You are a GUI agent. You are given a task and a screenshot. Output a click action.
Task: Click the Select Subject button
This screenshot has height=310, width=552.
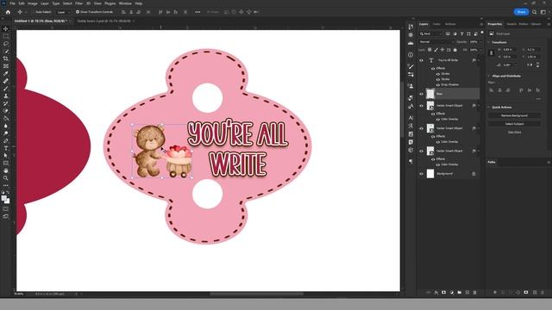pyautogui.click(x=514, y=124)
